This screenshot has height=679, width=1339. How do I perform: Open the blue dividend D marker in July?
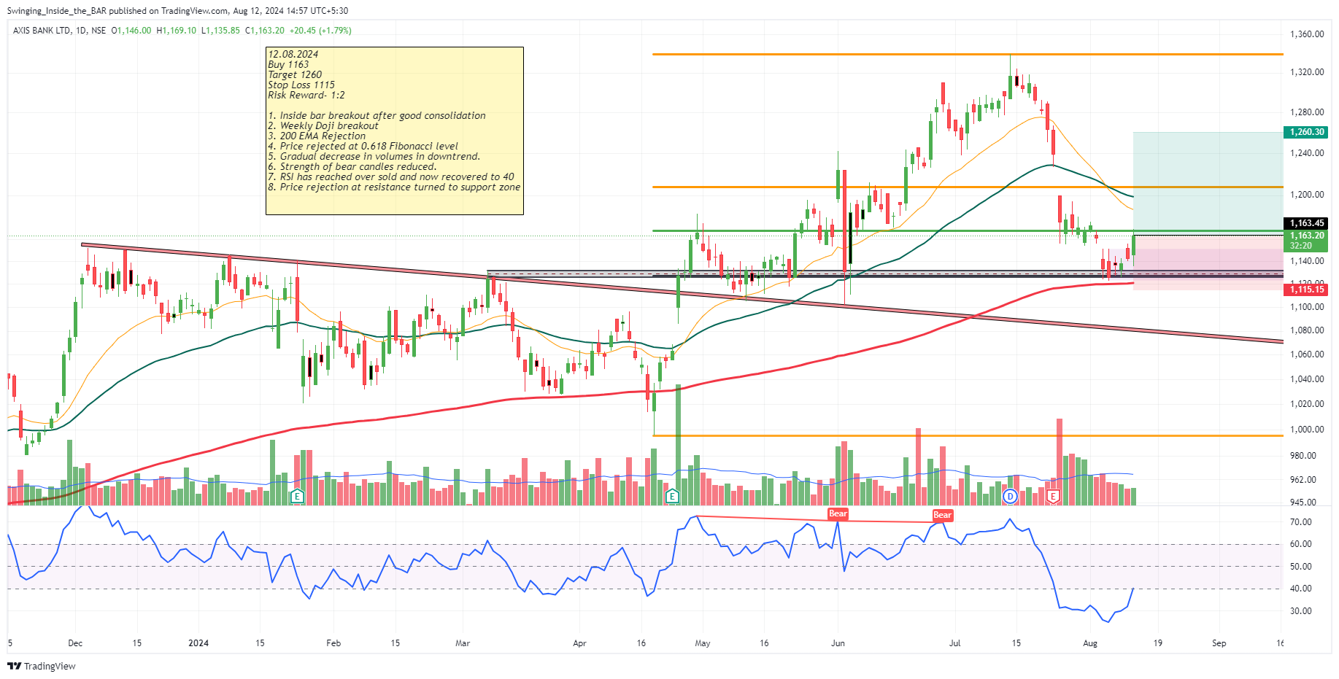pyautogui.click(x=1010, y=497)
